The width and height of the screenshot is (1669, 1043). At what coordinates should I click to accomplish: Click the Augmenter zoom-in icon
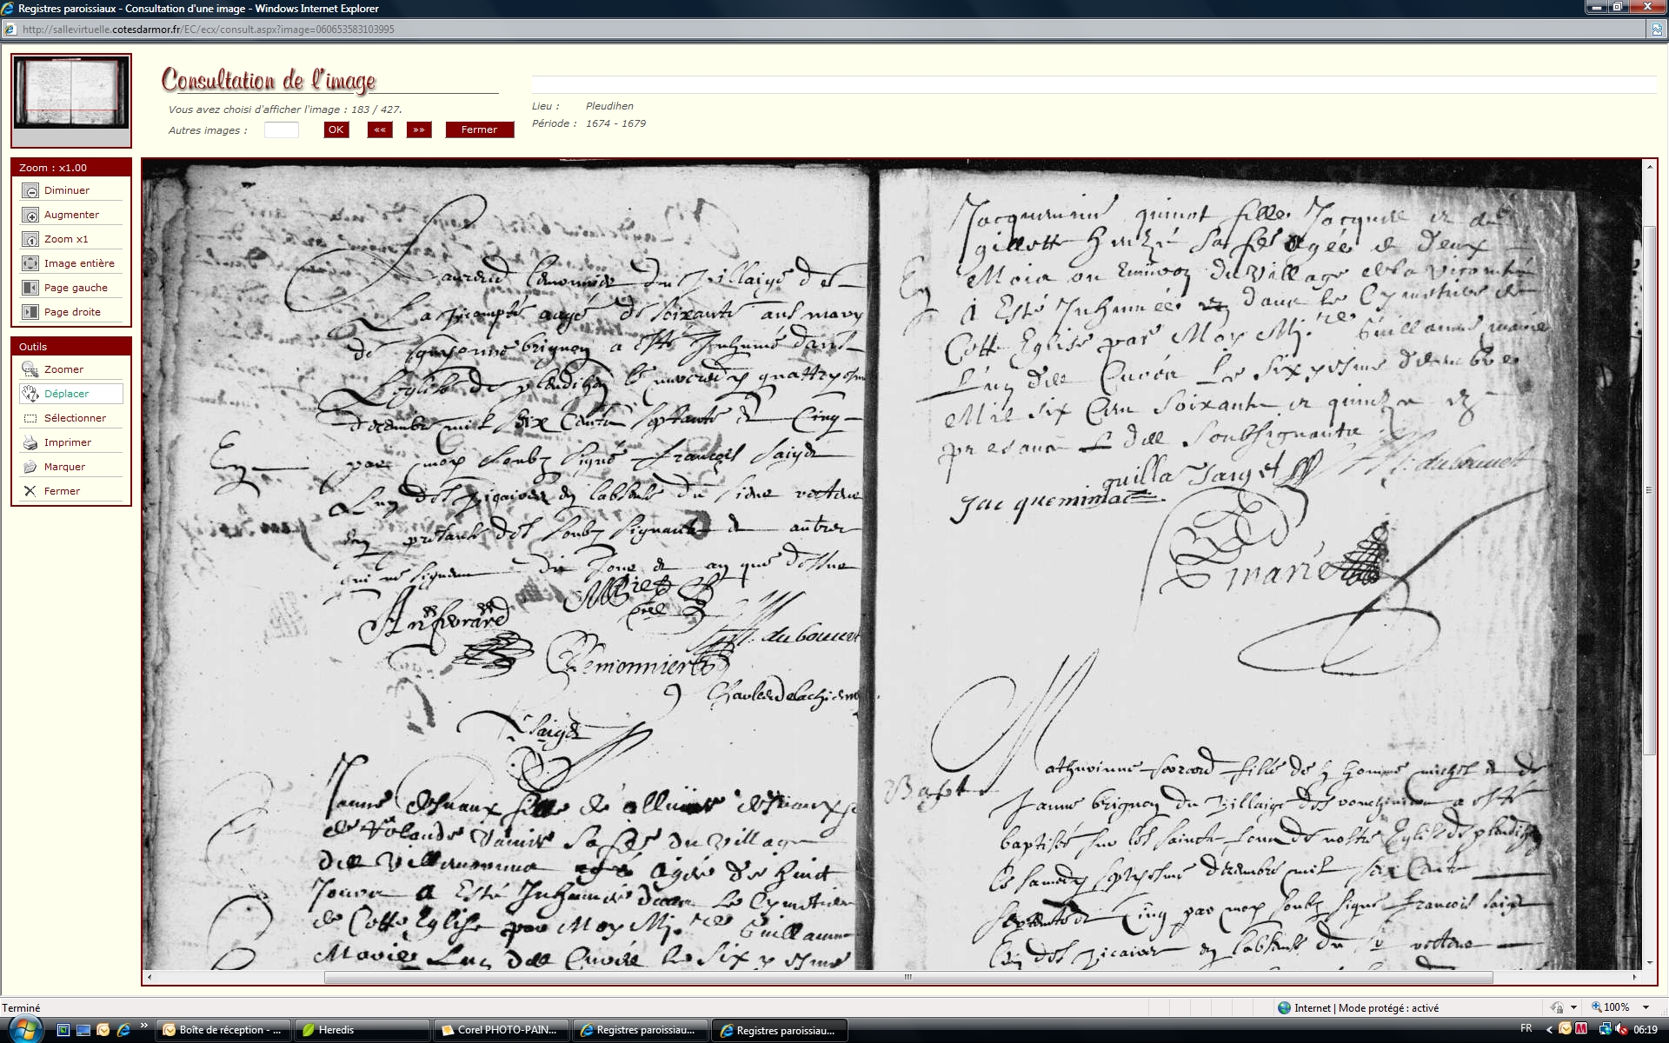30,215
